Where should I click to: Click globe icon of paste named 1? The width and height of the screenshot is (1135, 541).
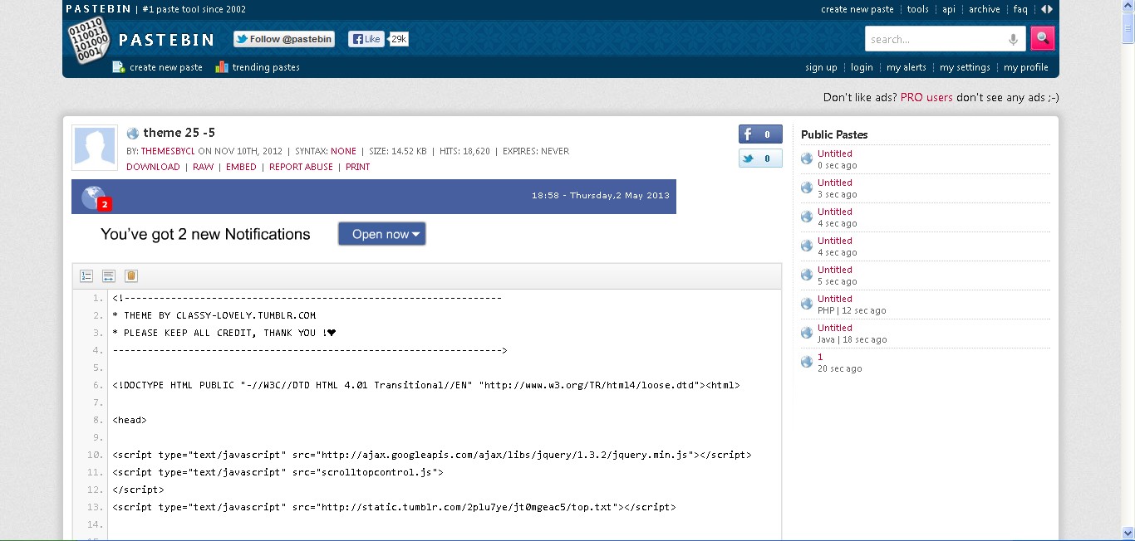(807, 362)
